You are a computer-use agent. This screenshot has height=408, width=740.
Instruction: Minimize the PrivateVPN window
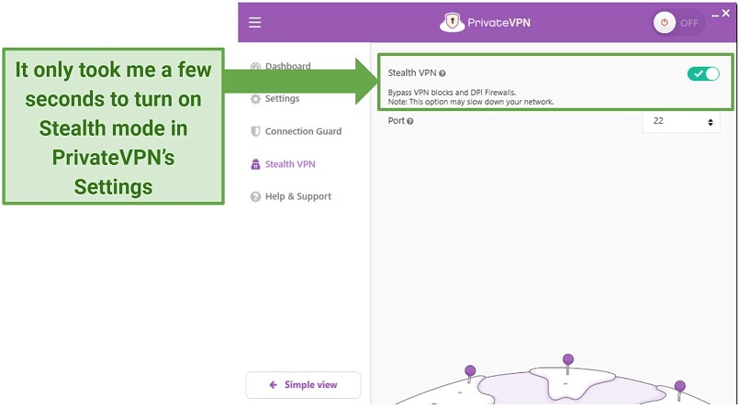coord(715,16)
